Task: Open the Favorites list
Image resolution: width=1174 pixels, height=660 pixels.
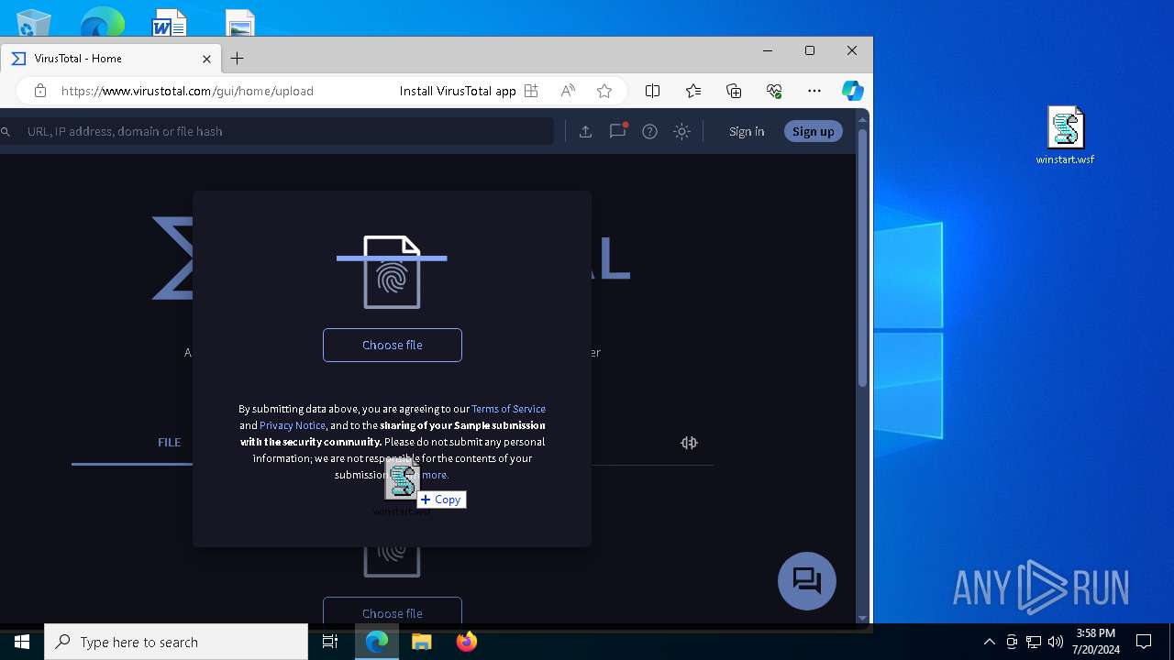Action: tap(693, 91)
